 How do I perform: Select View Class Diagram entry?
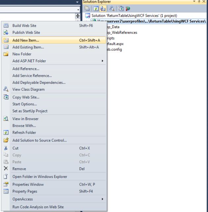[x=54, y=89]
